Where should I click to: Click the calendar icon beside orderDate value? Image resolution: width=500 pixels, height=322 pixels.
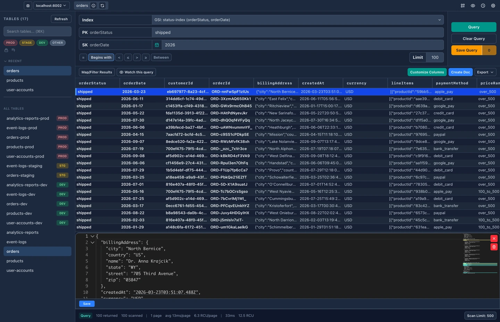(x=157, y=45)
